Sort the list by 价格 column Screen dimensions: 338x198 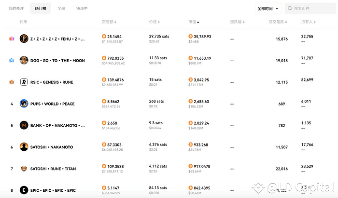click(155, 22)
